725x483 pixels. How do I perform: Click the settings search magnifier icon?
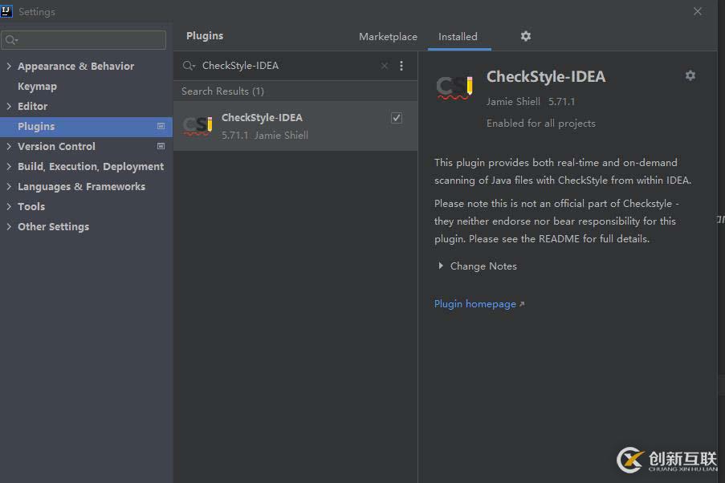pos(11,40)
